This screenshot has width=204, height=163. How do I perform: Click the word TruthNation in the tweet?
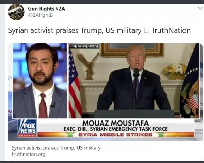click(171, 30)
